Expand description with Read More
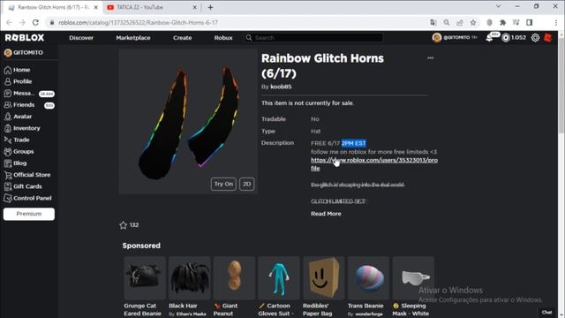The height and width of the screenshot is (318, 565). tap(326, 214)
